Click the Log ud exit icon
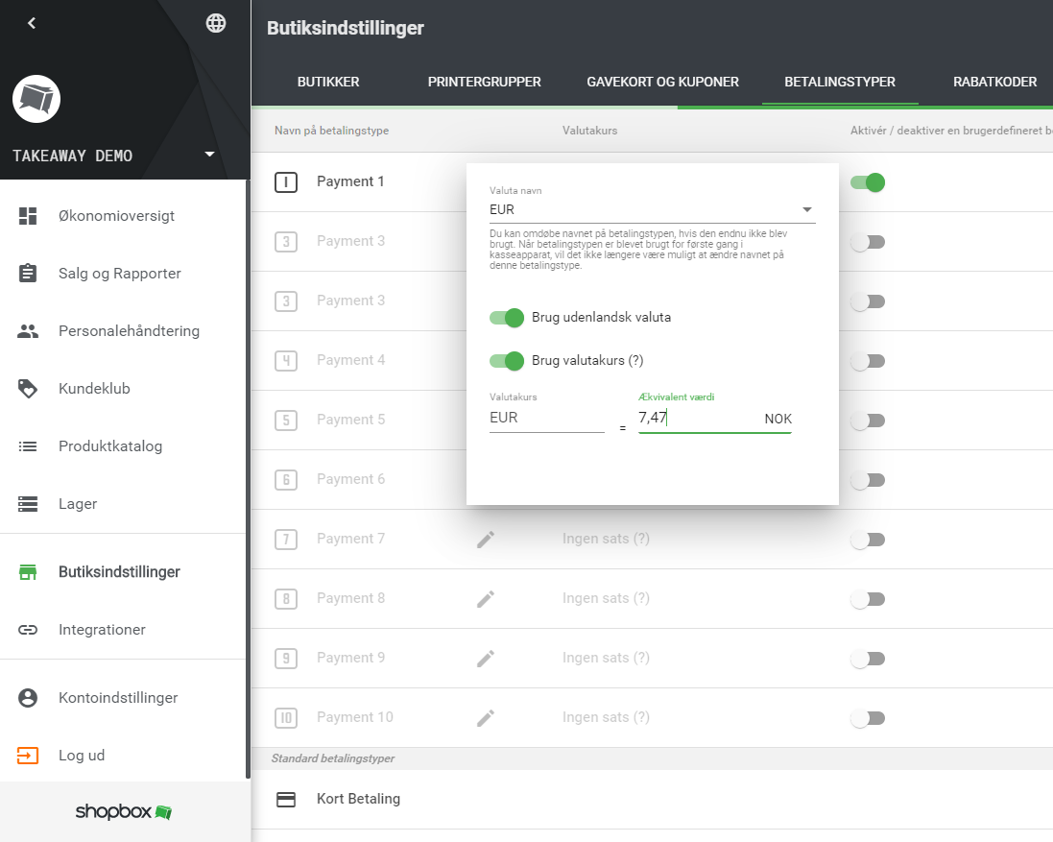 tap(28, 756)
